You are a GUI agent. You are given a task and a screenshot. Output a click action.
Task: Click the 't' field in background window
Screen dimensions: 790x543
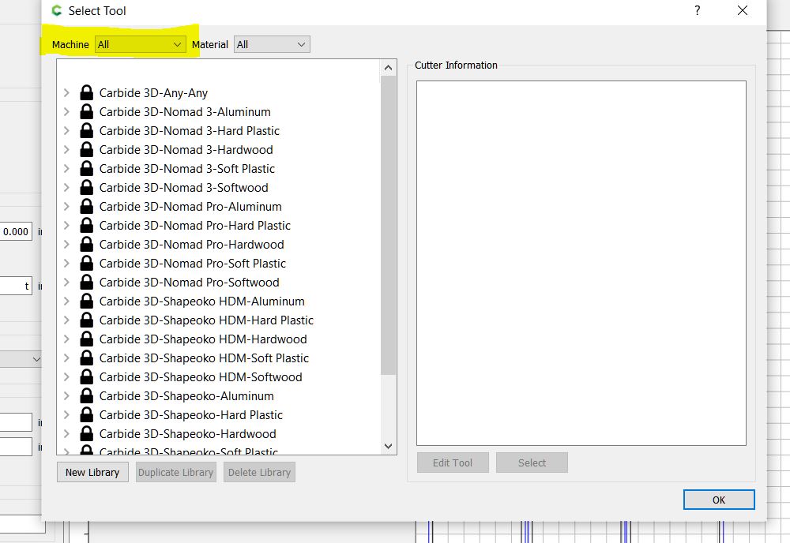point(16,286)
